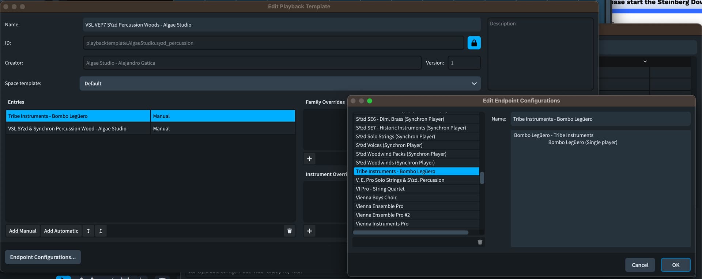
Task: Click Bombo Legüero - Tribe Instruments detail line
Action: 554,135
